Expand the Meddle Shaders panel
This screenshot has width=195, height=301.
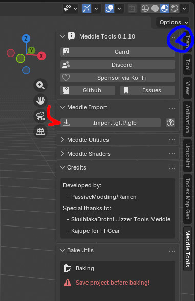[x=62, y=154]
